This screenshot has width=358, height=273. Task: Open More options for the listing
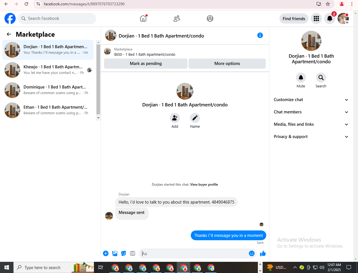(227, 64)
